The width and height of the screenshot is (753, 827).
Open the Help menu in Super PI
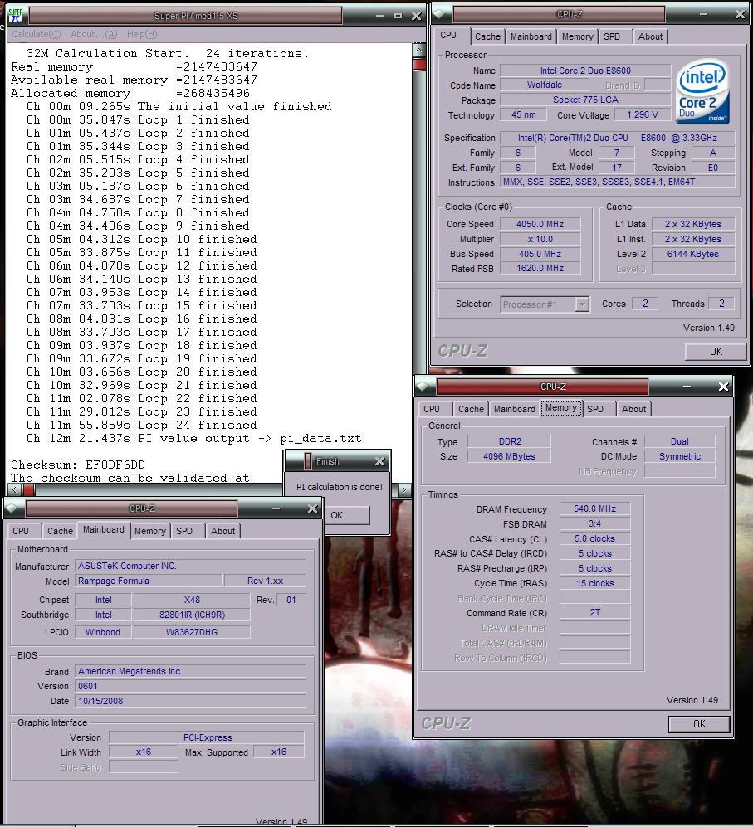(x=141, y=34)
